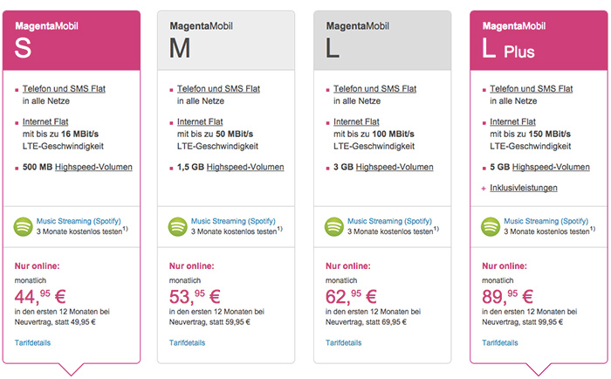Click Music Streaming (Spotify) link in S plan

coord(79,221)
